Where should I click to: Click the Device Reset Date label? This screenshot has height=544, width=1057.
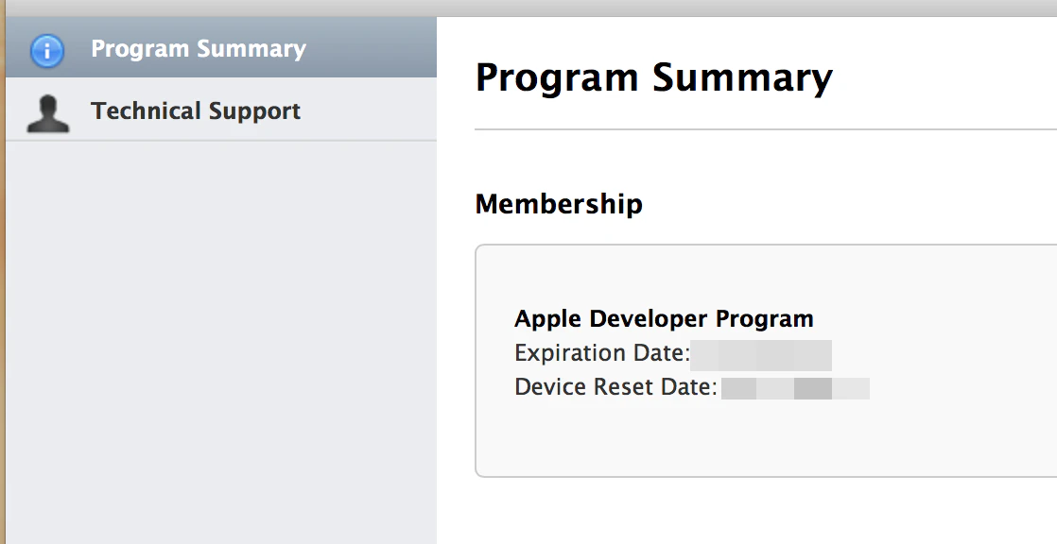[x=615, y=387]
